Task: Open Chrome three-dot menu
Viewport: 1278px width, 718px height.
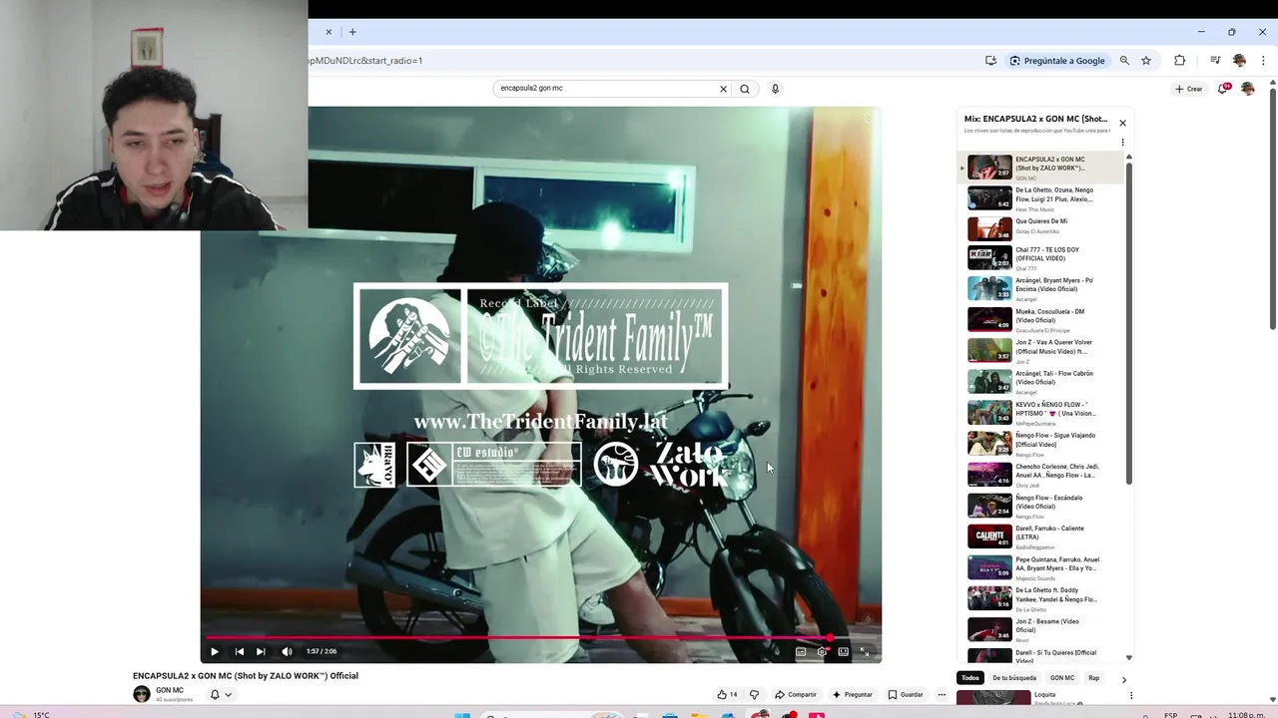Action: (1263, 60)
